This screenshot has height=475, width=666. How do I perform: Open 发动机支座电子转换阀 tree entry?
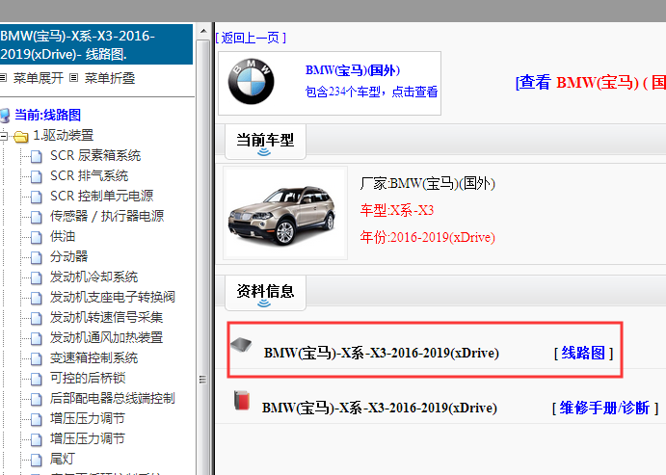coord(113,298)
